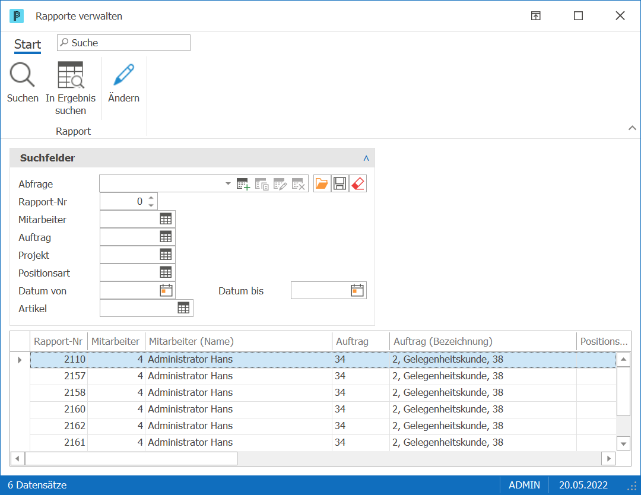Edit the selected Abfrage query
The width and height of the screenshot is (641, 495).
point(280,184)
